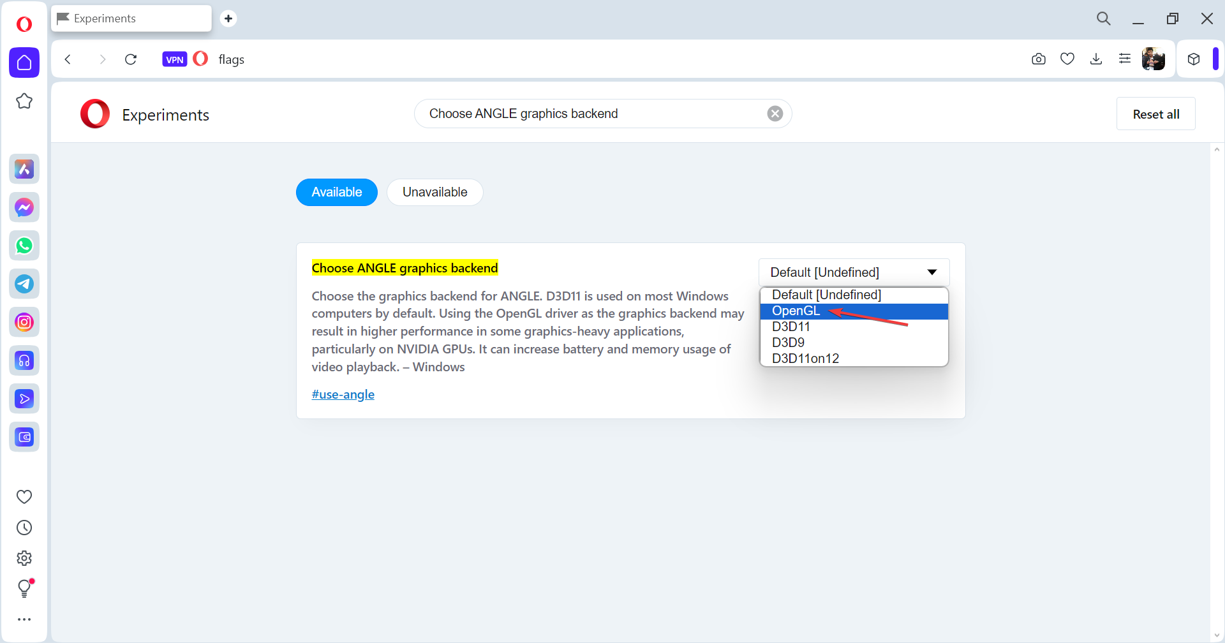Select D3D9 option
Viewport: 1225px width, 643px height.
coord(854,343)
